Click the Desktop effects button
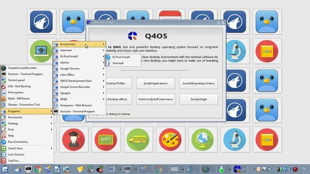This screenshot has height=174, width=310. click(x=119, y=99)
